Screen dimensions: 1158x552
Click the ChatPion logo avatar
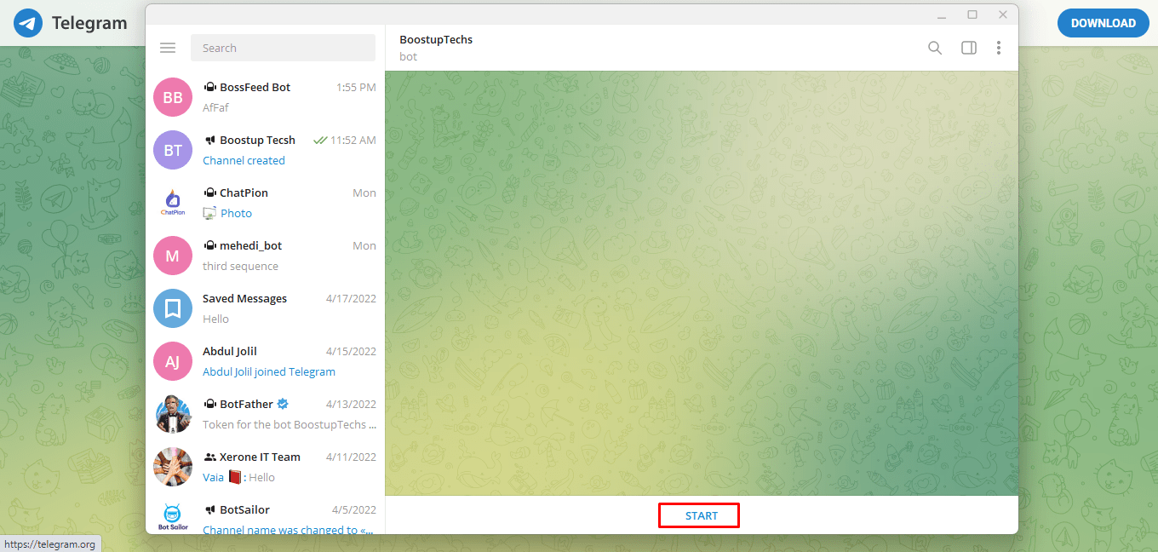coord(173,203)
